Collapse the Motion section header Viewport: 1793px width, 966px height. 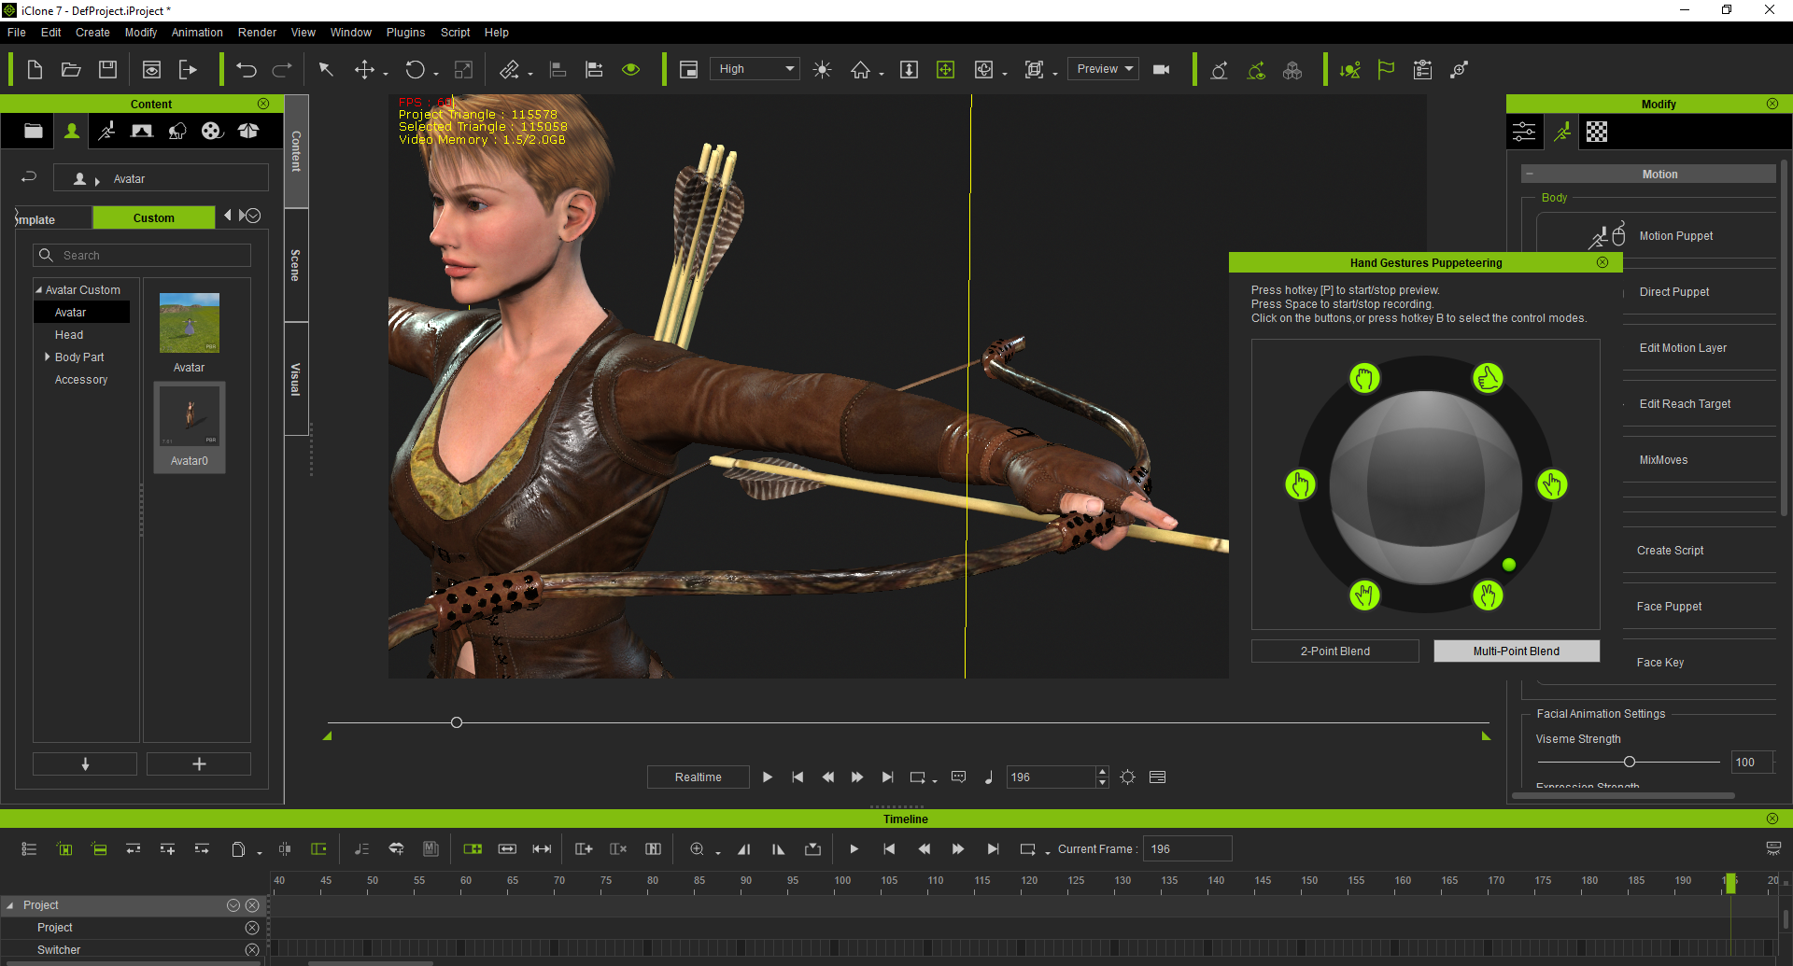[1531, 175]
